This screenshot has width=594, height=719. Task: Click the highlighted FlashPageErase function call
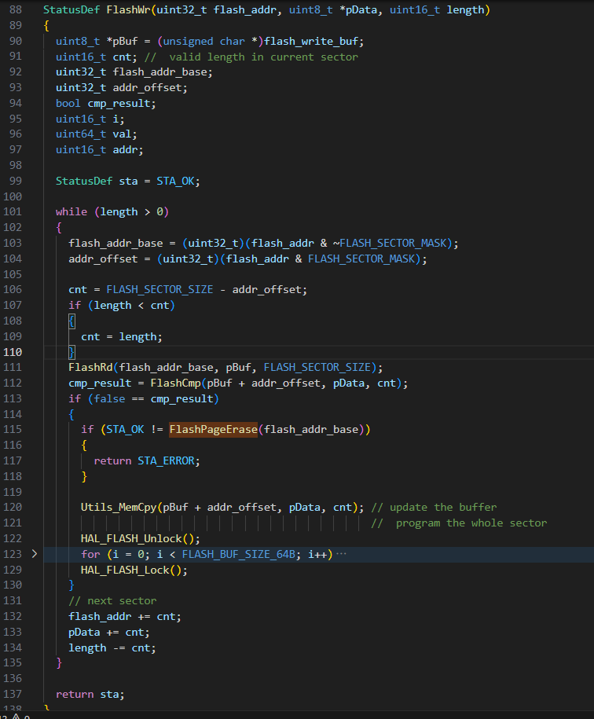213,430
